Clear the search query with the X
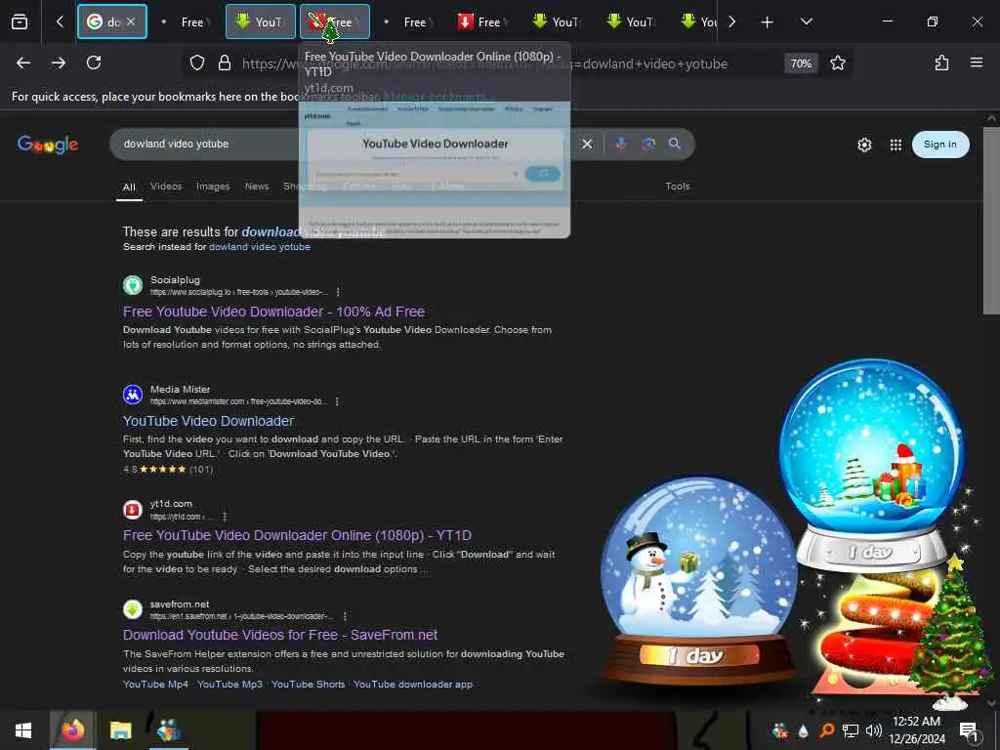1000x750 pixels. tap(587, 145)
